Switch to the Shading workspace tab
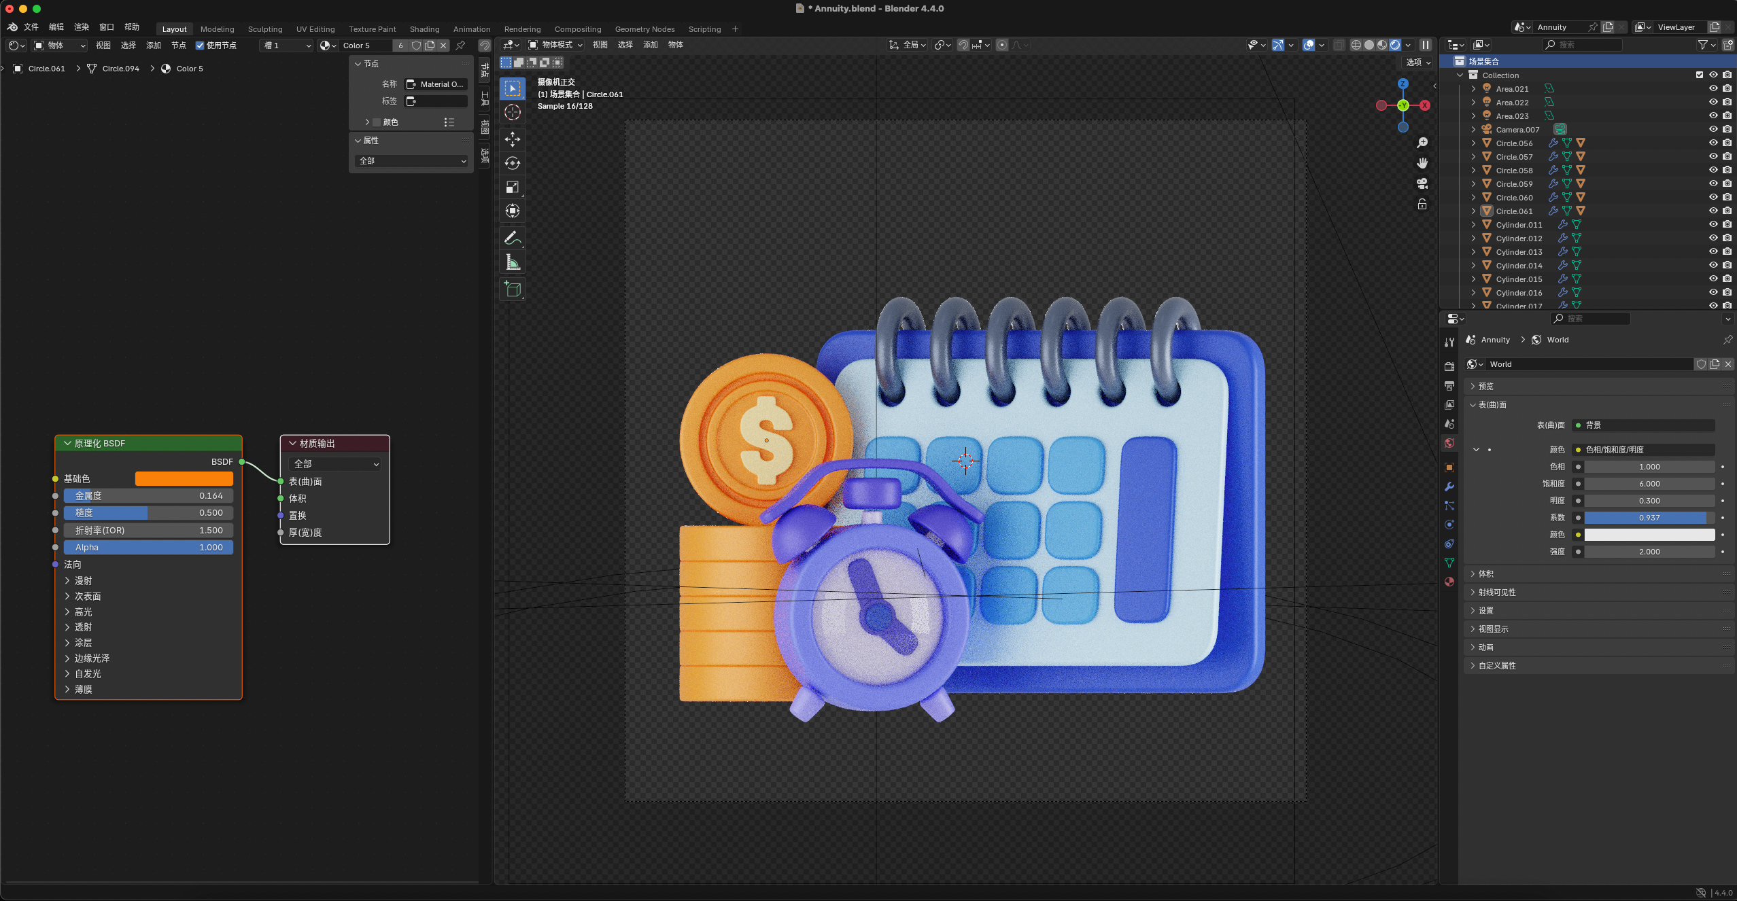Image resolution: width=1737 pixels, height=901 pixels. pos(423,29)
